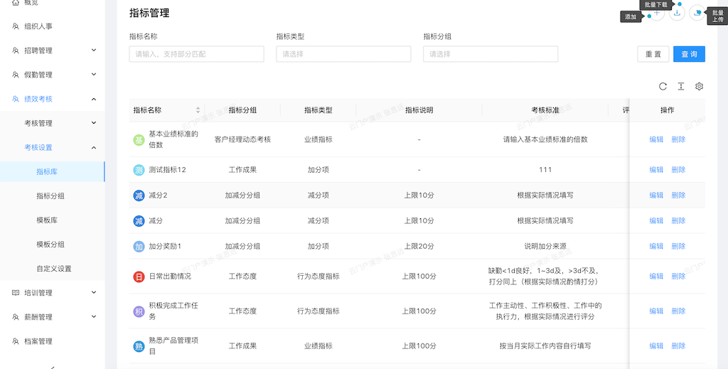Click the 加 avatar beside 加分奖励1

[x=139, y=247]
